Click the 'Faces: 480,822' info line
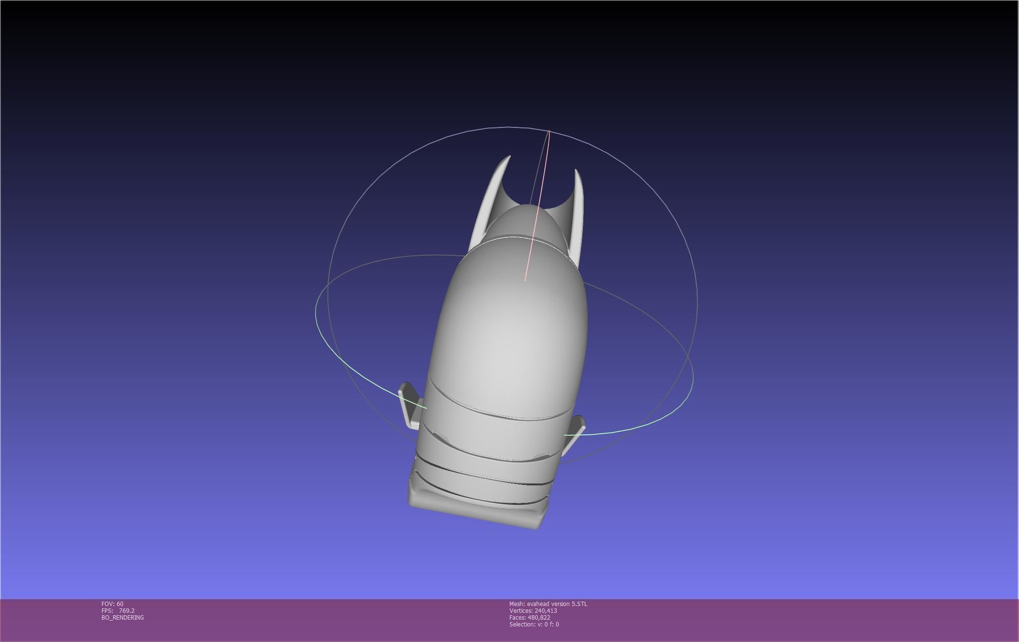This screenshot has width=1019, height=642. 530,618
